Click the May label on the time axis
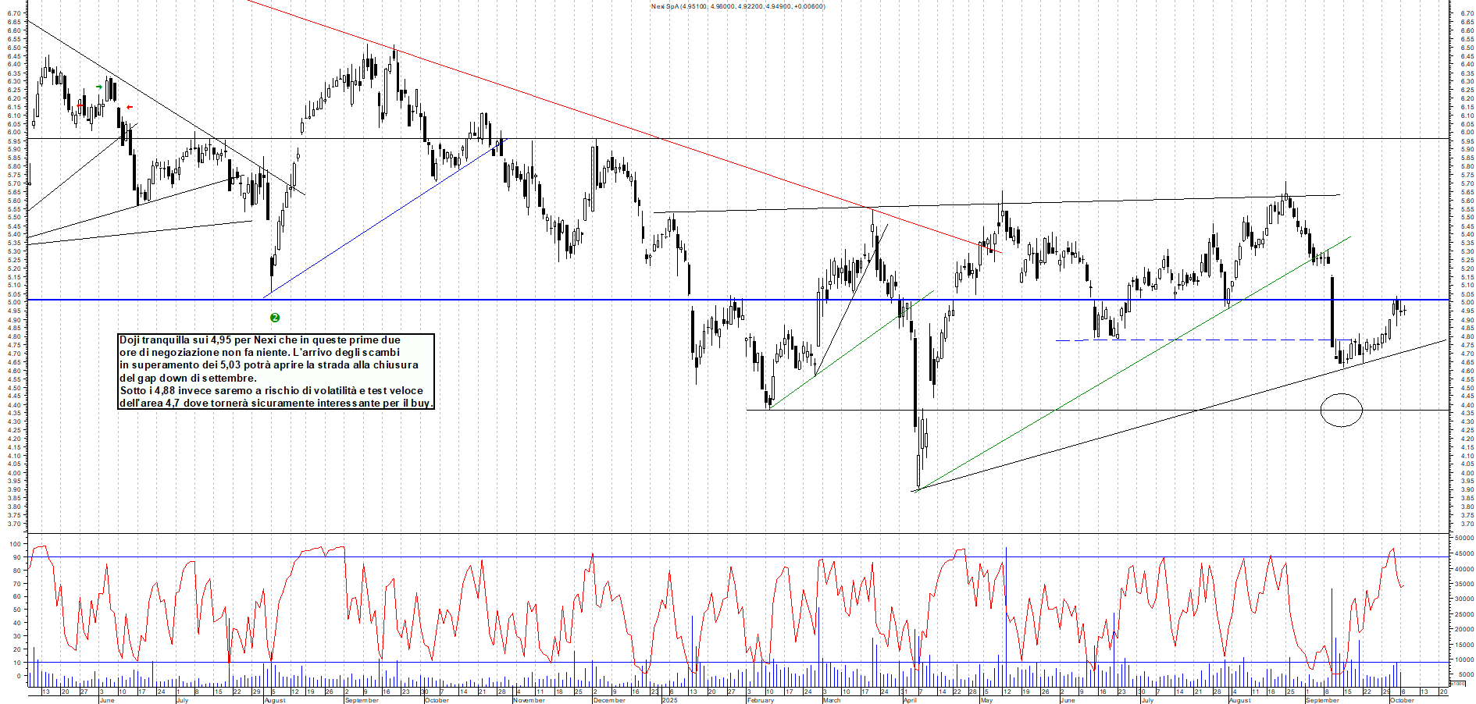This screenshot has width=1476, height=704. (986, 700)
